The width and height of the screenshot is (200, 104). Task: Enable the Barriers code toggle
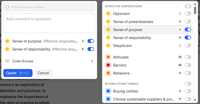[188, 65]
